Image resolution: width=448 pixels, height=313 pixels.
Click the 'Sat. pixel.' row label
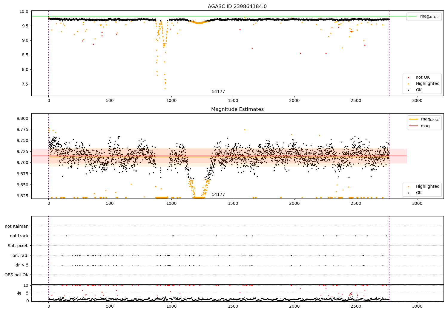point(18,246)
